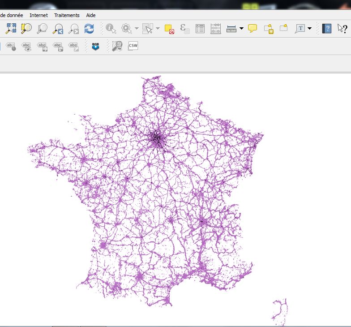Toggle Map Tips speech bubble
351x327 pixels.
(253, 29)
